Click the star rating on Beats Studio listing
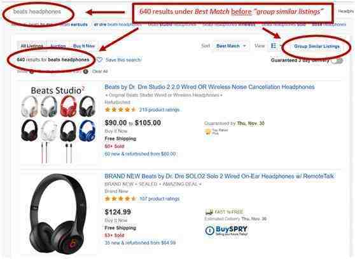 coord(120,110)
